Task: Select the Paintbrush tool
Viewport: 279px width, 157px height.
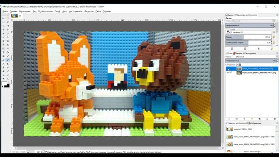Action: [x=3, y=60]
